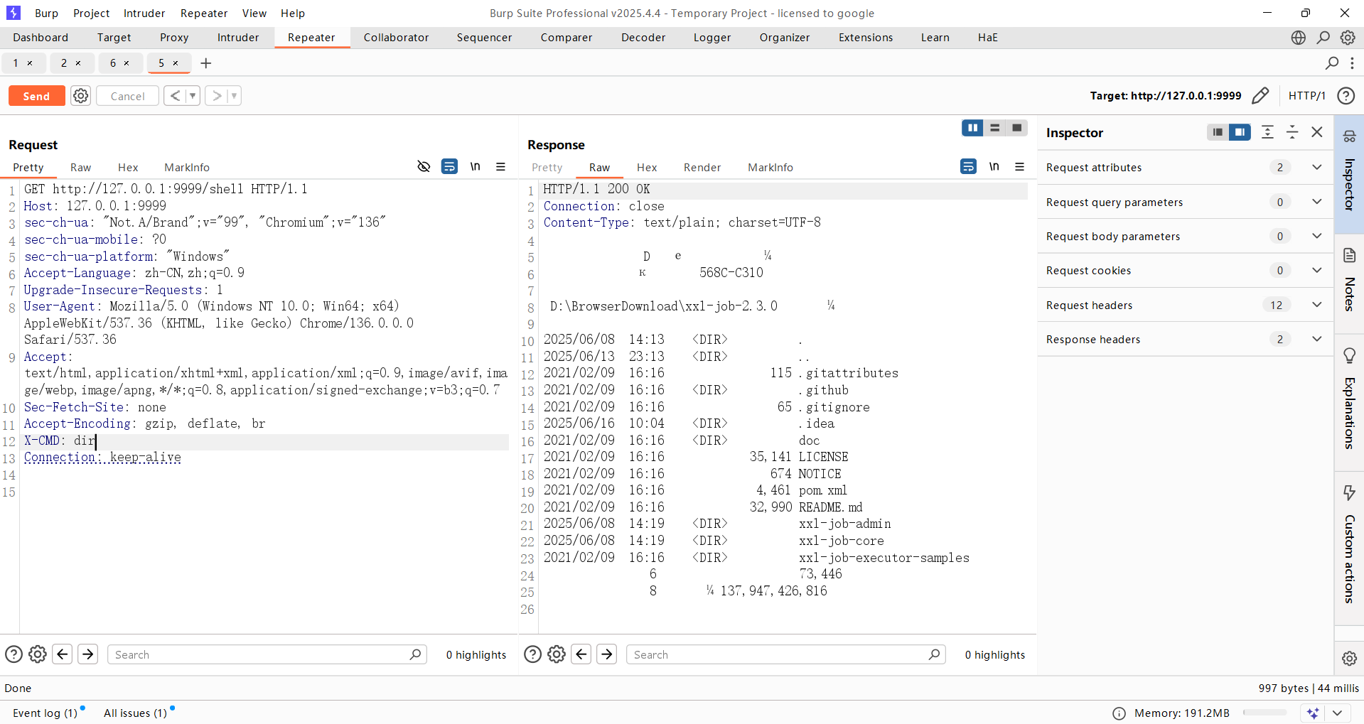Click the Cancel request button
The width and height of the screenshot is (1364, 724).
click(127, 96)
